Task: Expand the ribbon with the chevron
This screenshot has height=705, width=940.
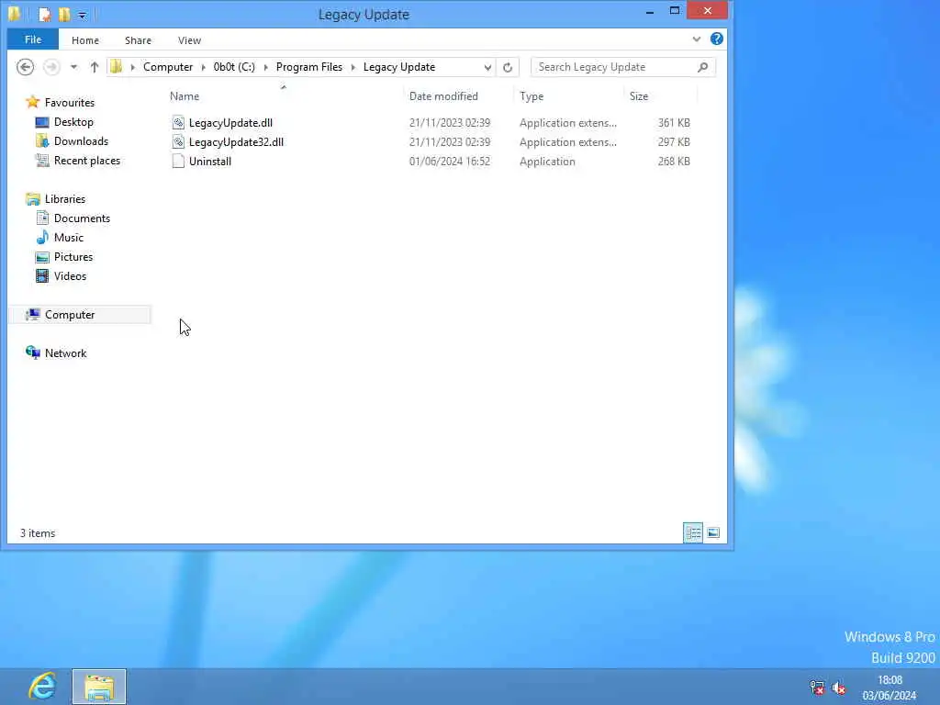Action: point(696,39)
